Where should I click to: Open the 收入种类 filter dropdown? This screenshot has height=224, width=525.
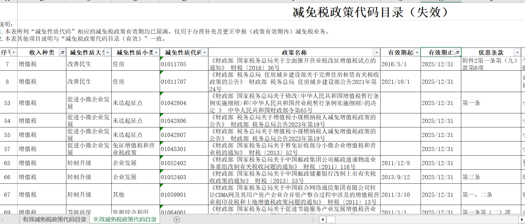[x=62, y=52]
